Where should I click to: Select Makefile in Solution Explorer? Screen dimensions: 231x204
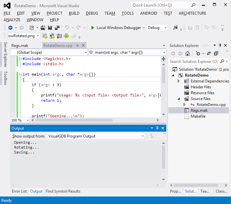198,116
